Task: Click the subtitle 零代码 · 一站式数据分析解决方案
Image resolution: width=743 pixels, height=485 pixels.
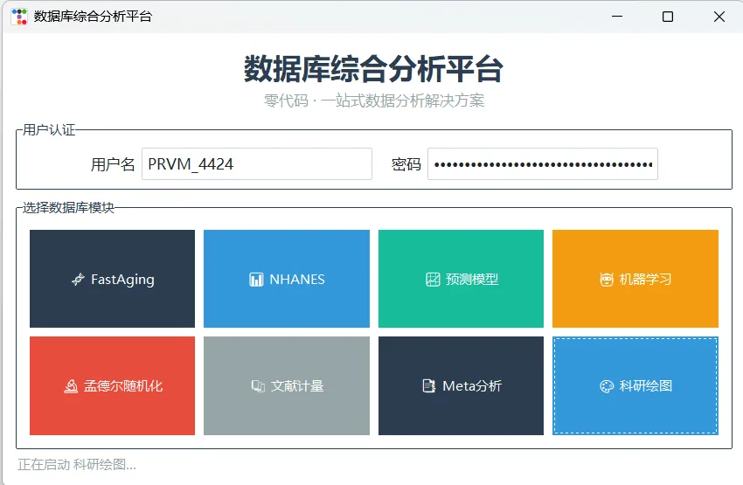Action: [374, 100]
